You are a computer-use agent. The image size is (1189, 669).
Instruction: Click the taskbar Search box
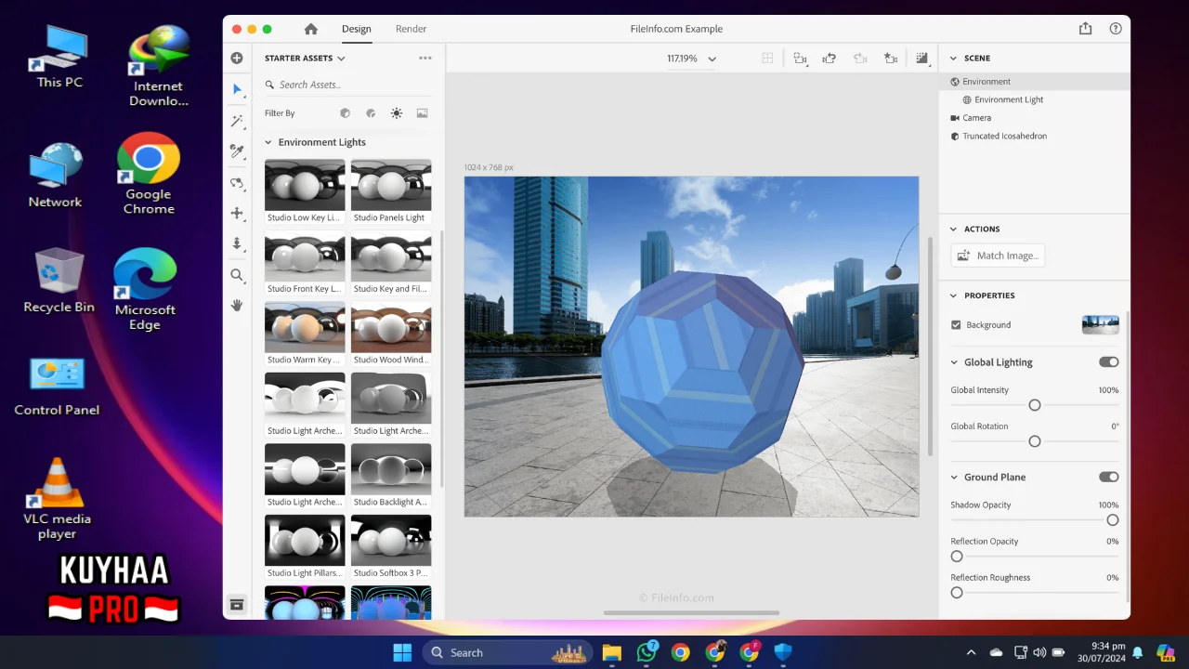(x=509, y=652)
